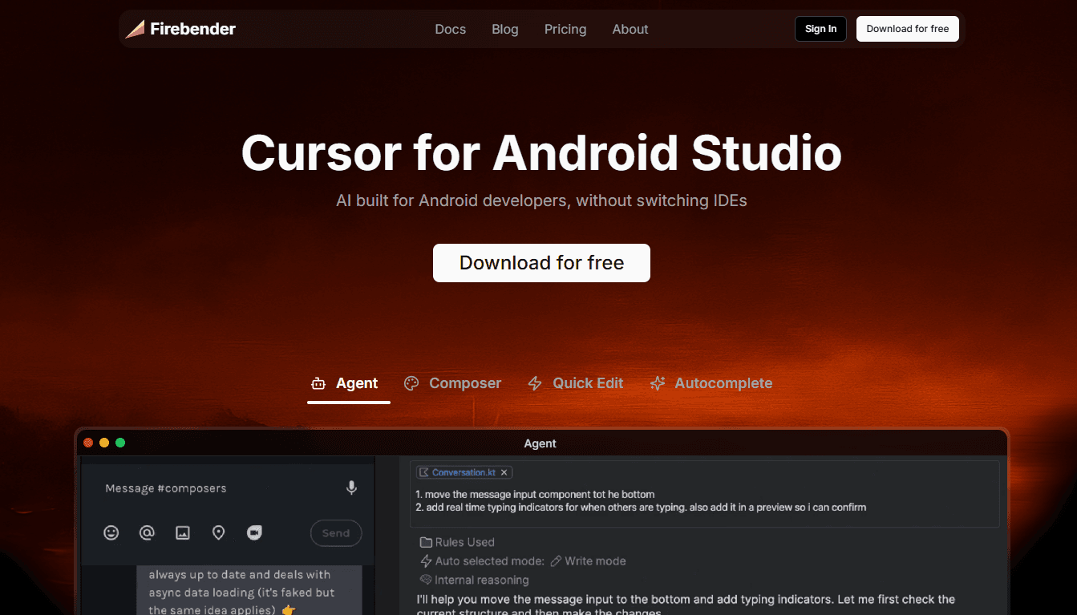Click the Sign In button
The height and width of the screenshot is (615, 1077).
[x=820, y=29]
